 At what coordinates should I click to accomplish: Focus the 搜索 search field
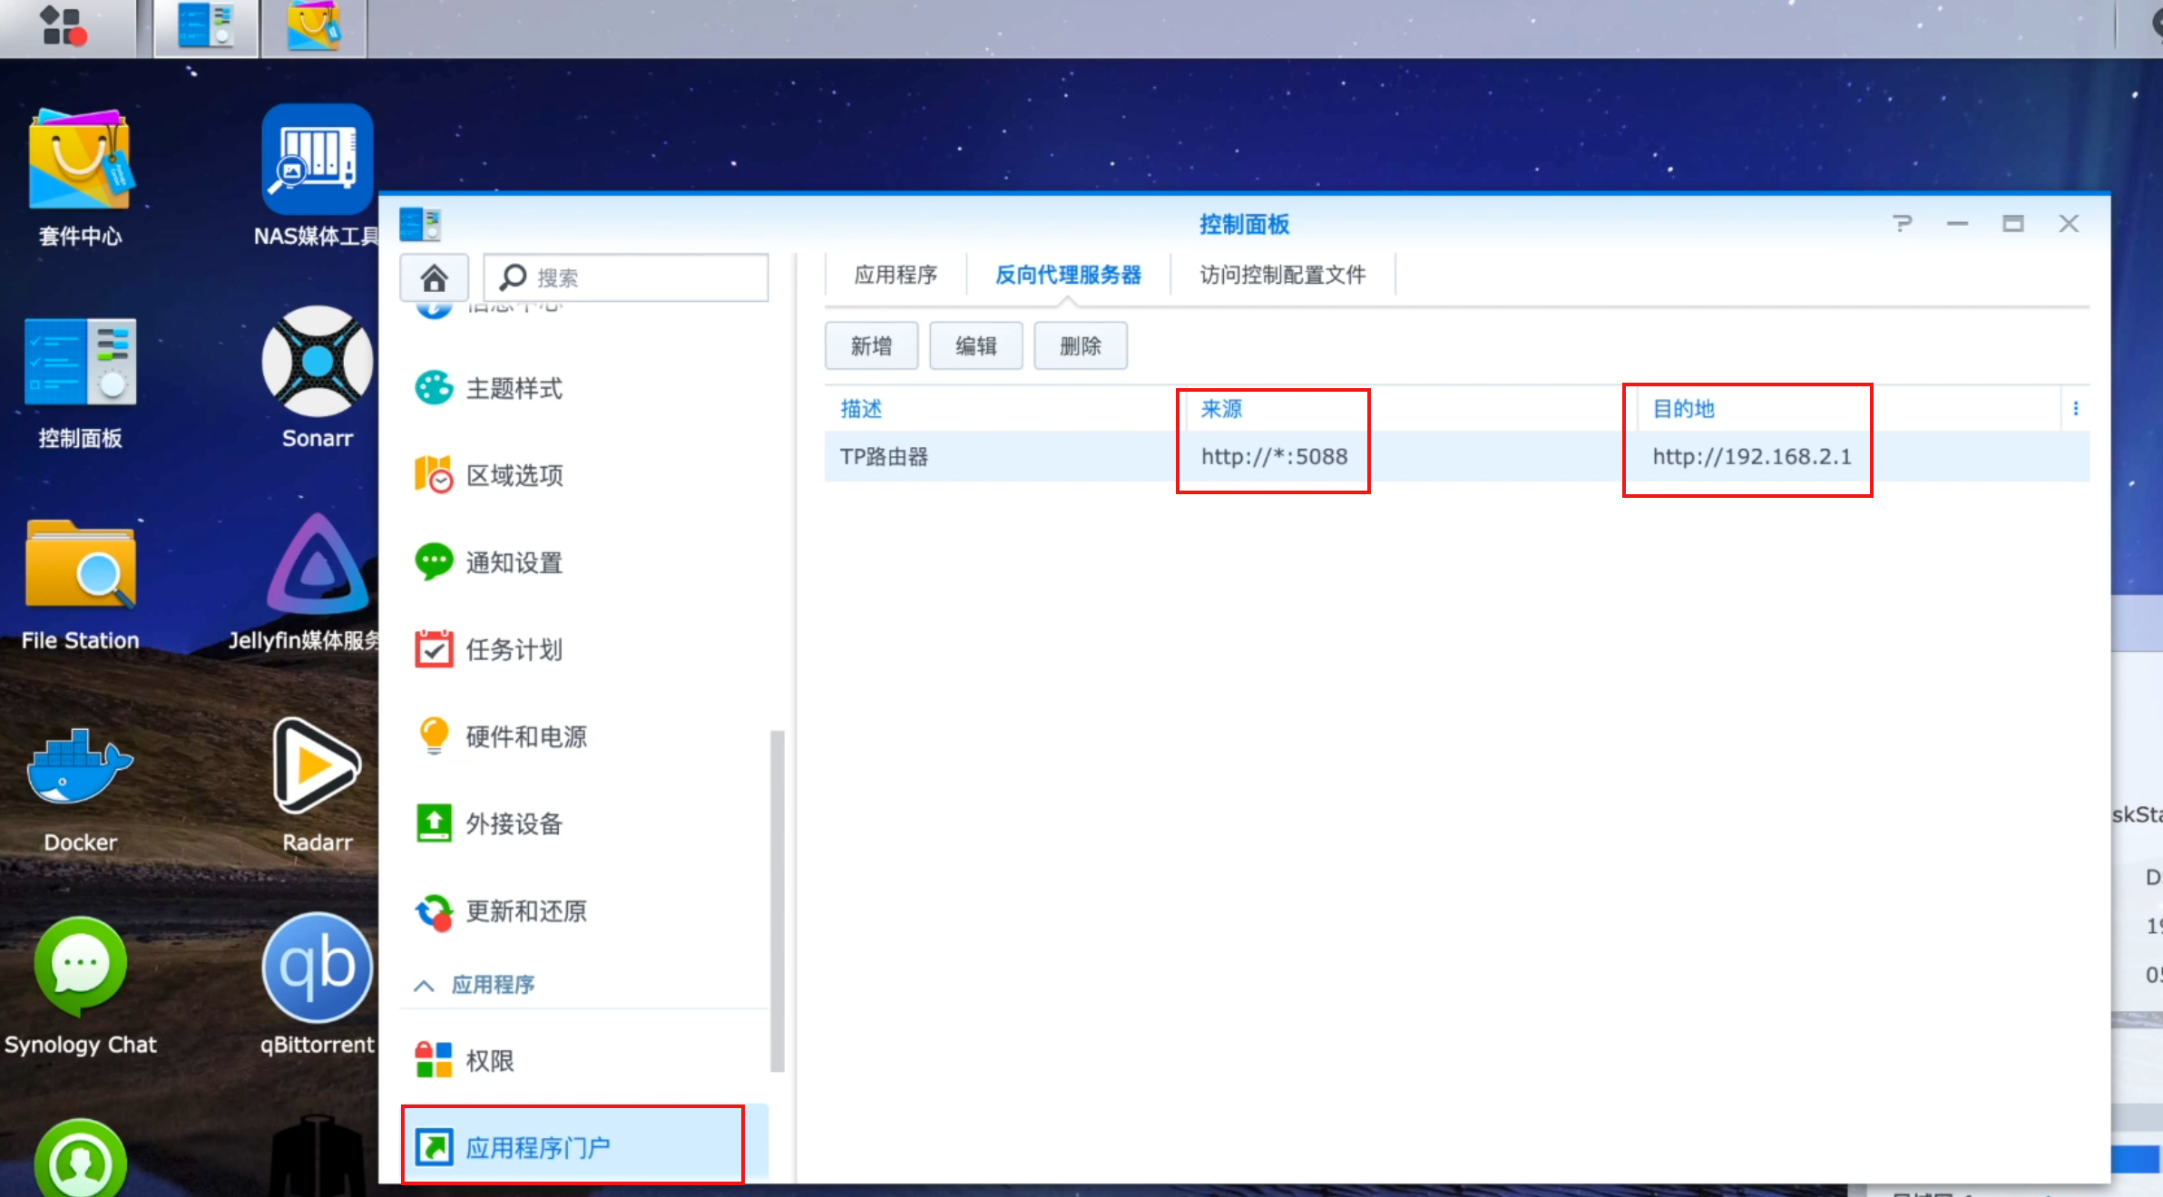pyautogui.click(x=626, y=277)
